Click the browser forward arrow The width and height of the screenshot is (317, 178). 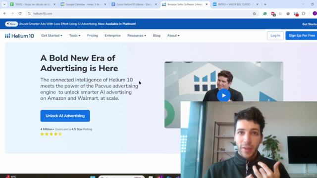(x=12, y=13)
